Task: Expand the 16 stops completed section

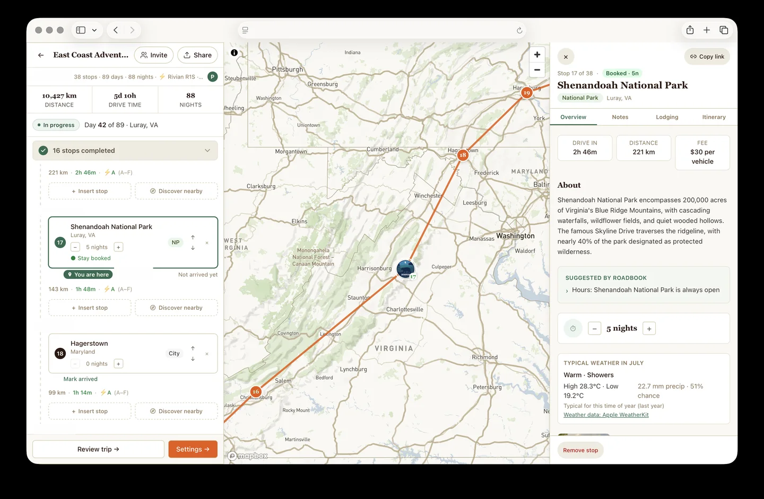Action: coord(125,151)
